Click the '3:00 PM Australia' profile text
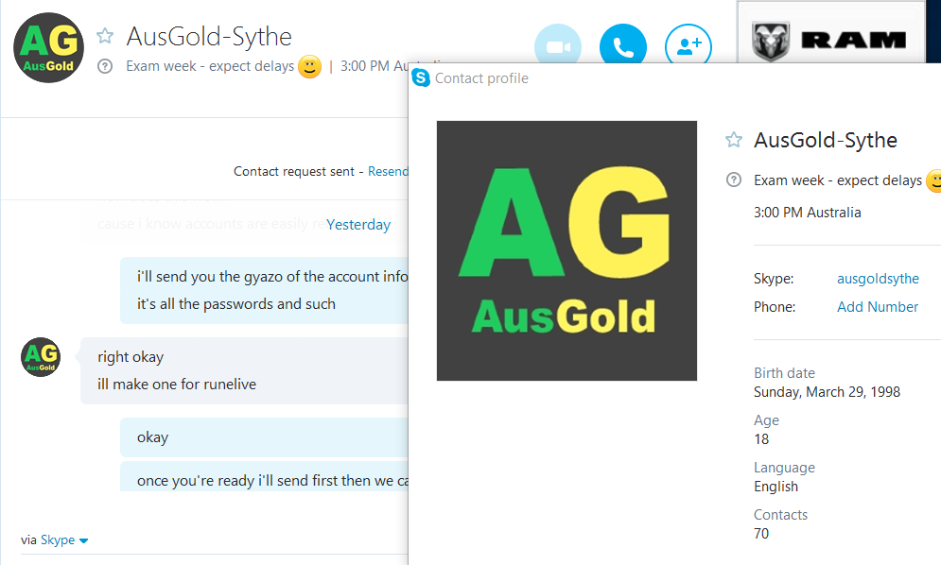The image size is (941, 565). tap(807, 213)
